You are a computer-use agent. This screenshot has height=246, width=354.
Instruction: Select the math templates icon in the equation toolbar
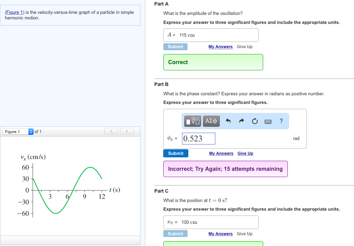(x=192, y=121)
